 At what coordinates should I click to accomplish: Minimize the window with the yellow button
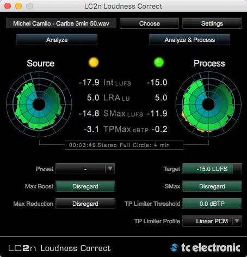(x=18, y=6)
